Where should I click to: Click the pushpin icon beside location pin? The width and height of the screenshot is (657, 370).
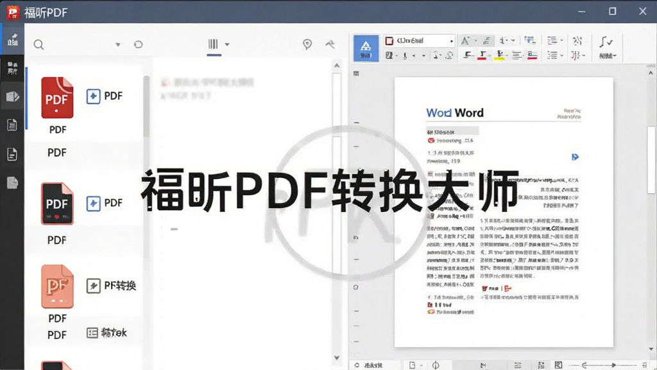tap(330, 44)
